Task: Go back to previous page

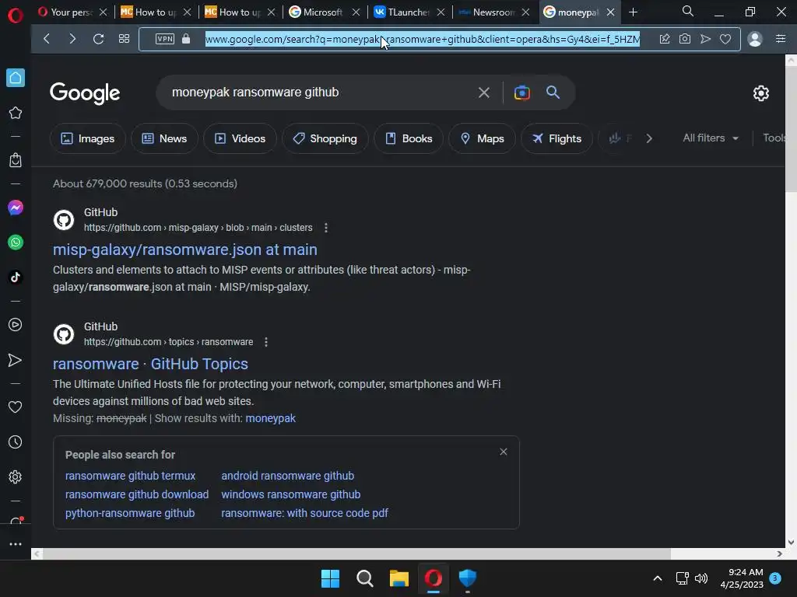Action: [47, 39]
